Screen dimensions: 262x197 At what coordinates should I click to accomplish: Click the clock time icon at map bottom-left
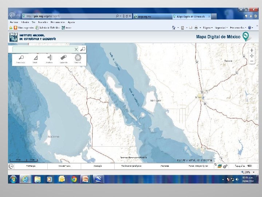[x=11, y=166]
